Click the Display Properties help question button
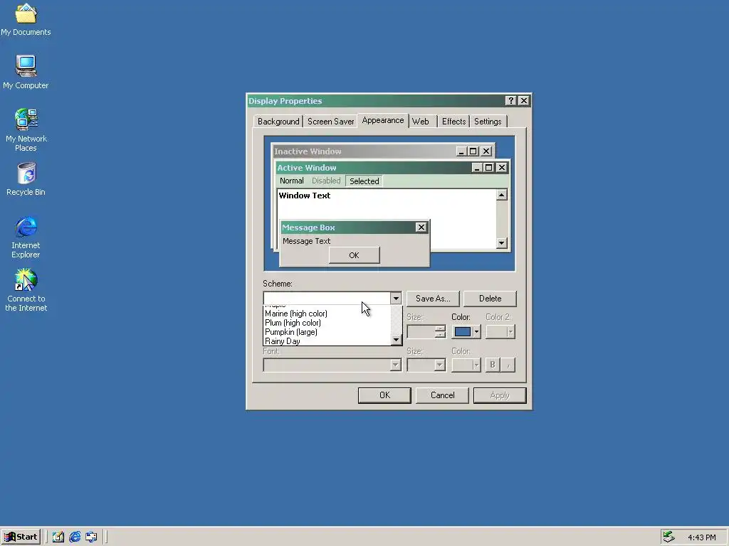Viewport: 729px width, 546px height. coord(510,101)
